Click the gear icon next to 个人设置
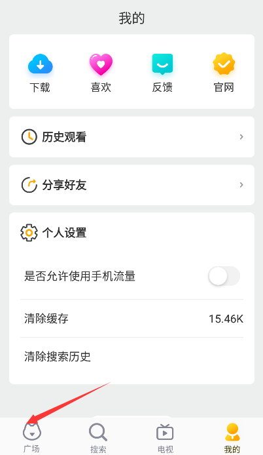The image size is (263, 455). tap(29, 233)
